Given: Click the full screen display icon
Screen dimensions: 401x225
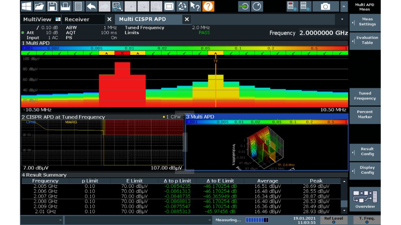Looking at the screenshot, I should pyautogui.click(x=169, y=6).
